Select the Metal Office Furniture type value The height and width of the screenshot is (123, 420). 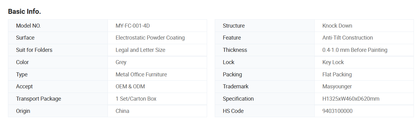(141, 75)
